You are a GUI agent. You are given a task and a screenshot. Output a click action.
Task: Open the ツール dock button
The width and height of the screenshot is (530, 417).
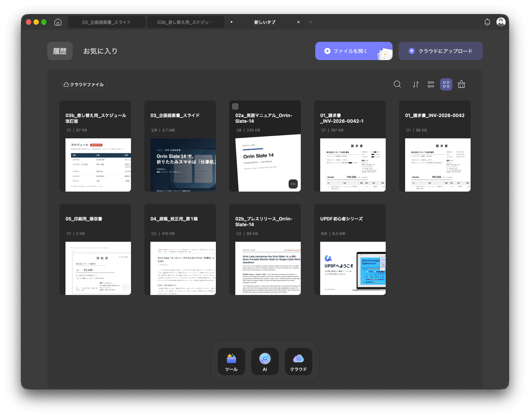(x=231, y=362)
